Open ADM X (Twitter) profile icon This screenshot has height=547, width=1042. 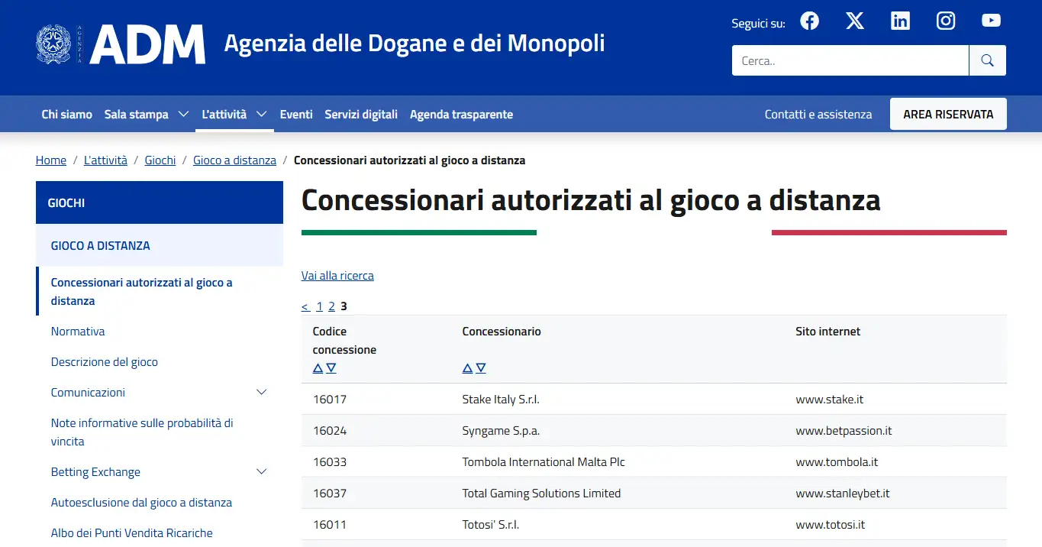855,21
